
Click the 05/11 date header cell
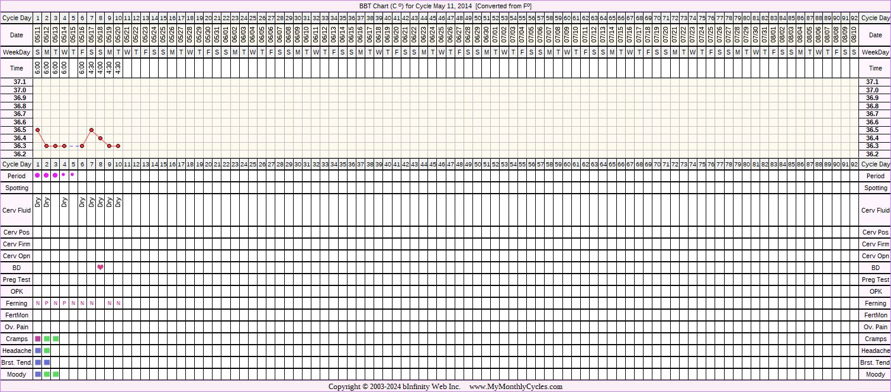[37, 36]
